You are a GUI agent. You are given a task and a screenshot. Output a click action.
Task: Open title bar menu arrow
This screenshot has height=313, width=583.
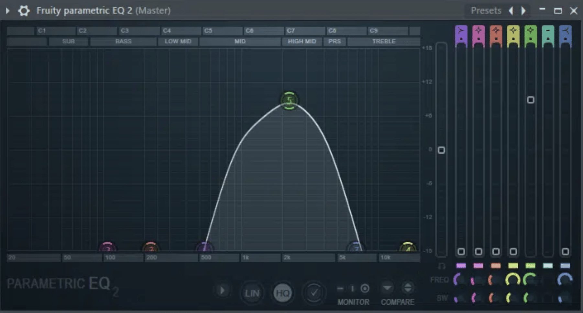[x=8, y=11]
